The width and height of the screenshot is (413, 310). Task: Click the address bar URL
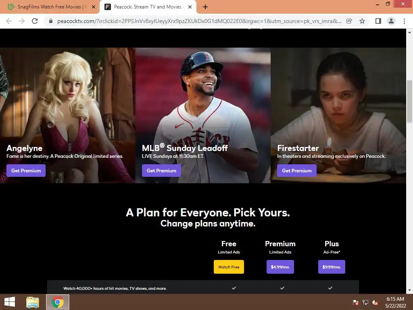199,21
